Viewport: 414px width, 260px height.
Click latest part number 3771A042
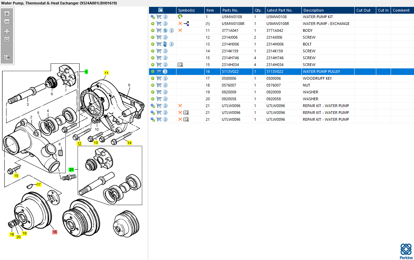tap(274, 30)
